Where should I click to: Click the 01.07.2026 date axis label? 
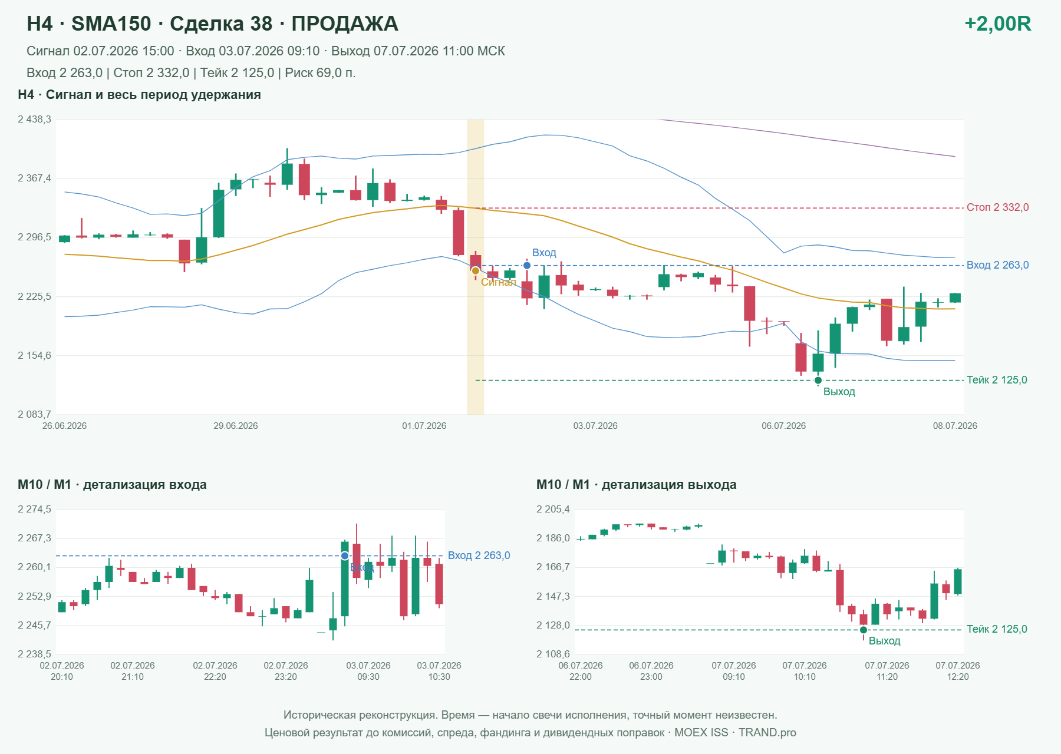[x=424, y=426]
